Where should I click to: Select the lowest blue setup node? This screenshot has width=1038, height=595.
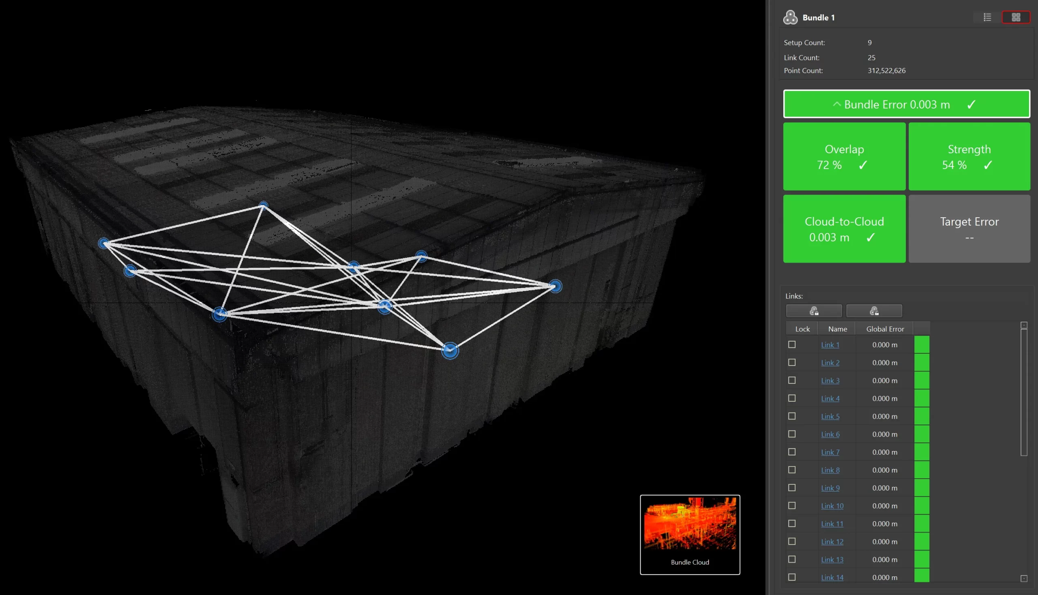pyautogui.click(x=450, y=351)
